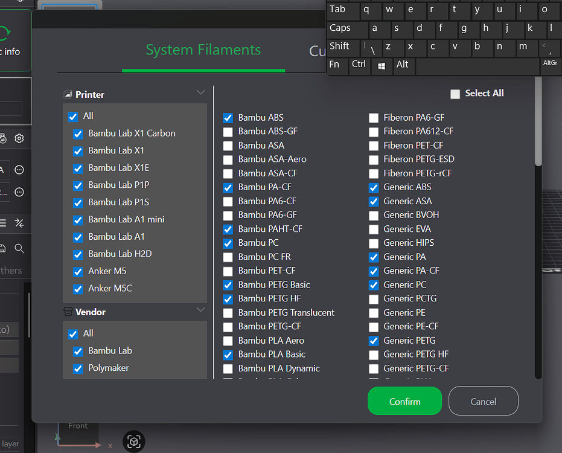Click the 'Bambu PAHT-CF' label text
Image resolution: width=562 pixels, height=453 pixels.
pos(270,229)
